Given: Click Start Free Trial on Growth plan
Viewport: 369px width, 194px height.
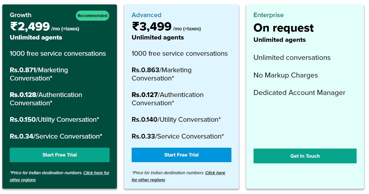Looking at the screenshot, I should (60, 155).
